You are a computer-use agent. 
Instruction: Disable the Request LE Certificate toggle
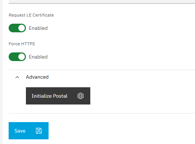pyautogui.click(x=17, y=28)
